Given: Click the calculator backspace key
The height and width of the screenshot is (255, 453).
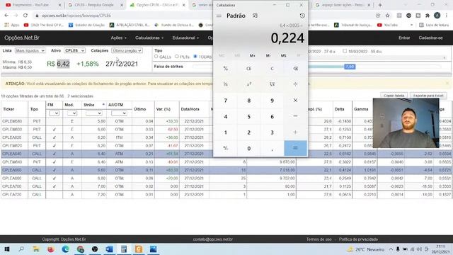Looking at the screenshot, I should [295, 69].
